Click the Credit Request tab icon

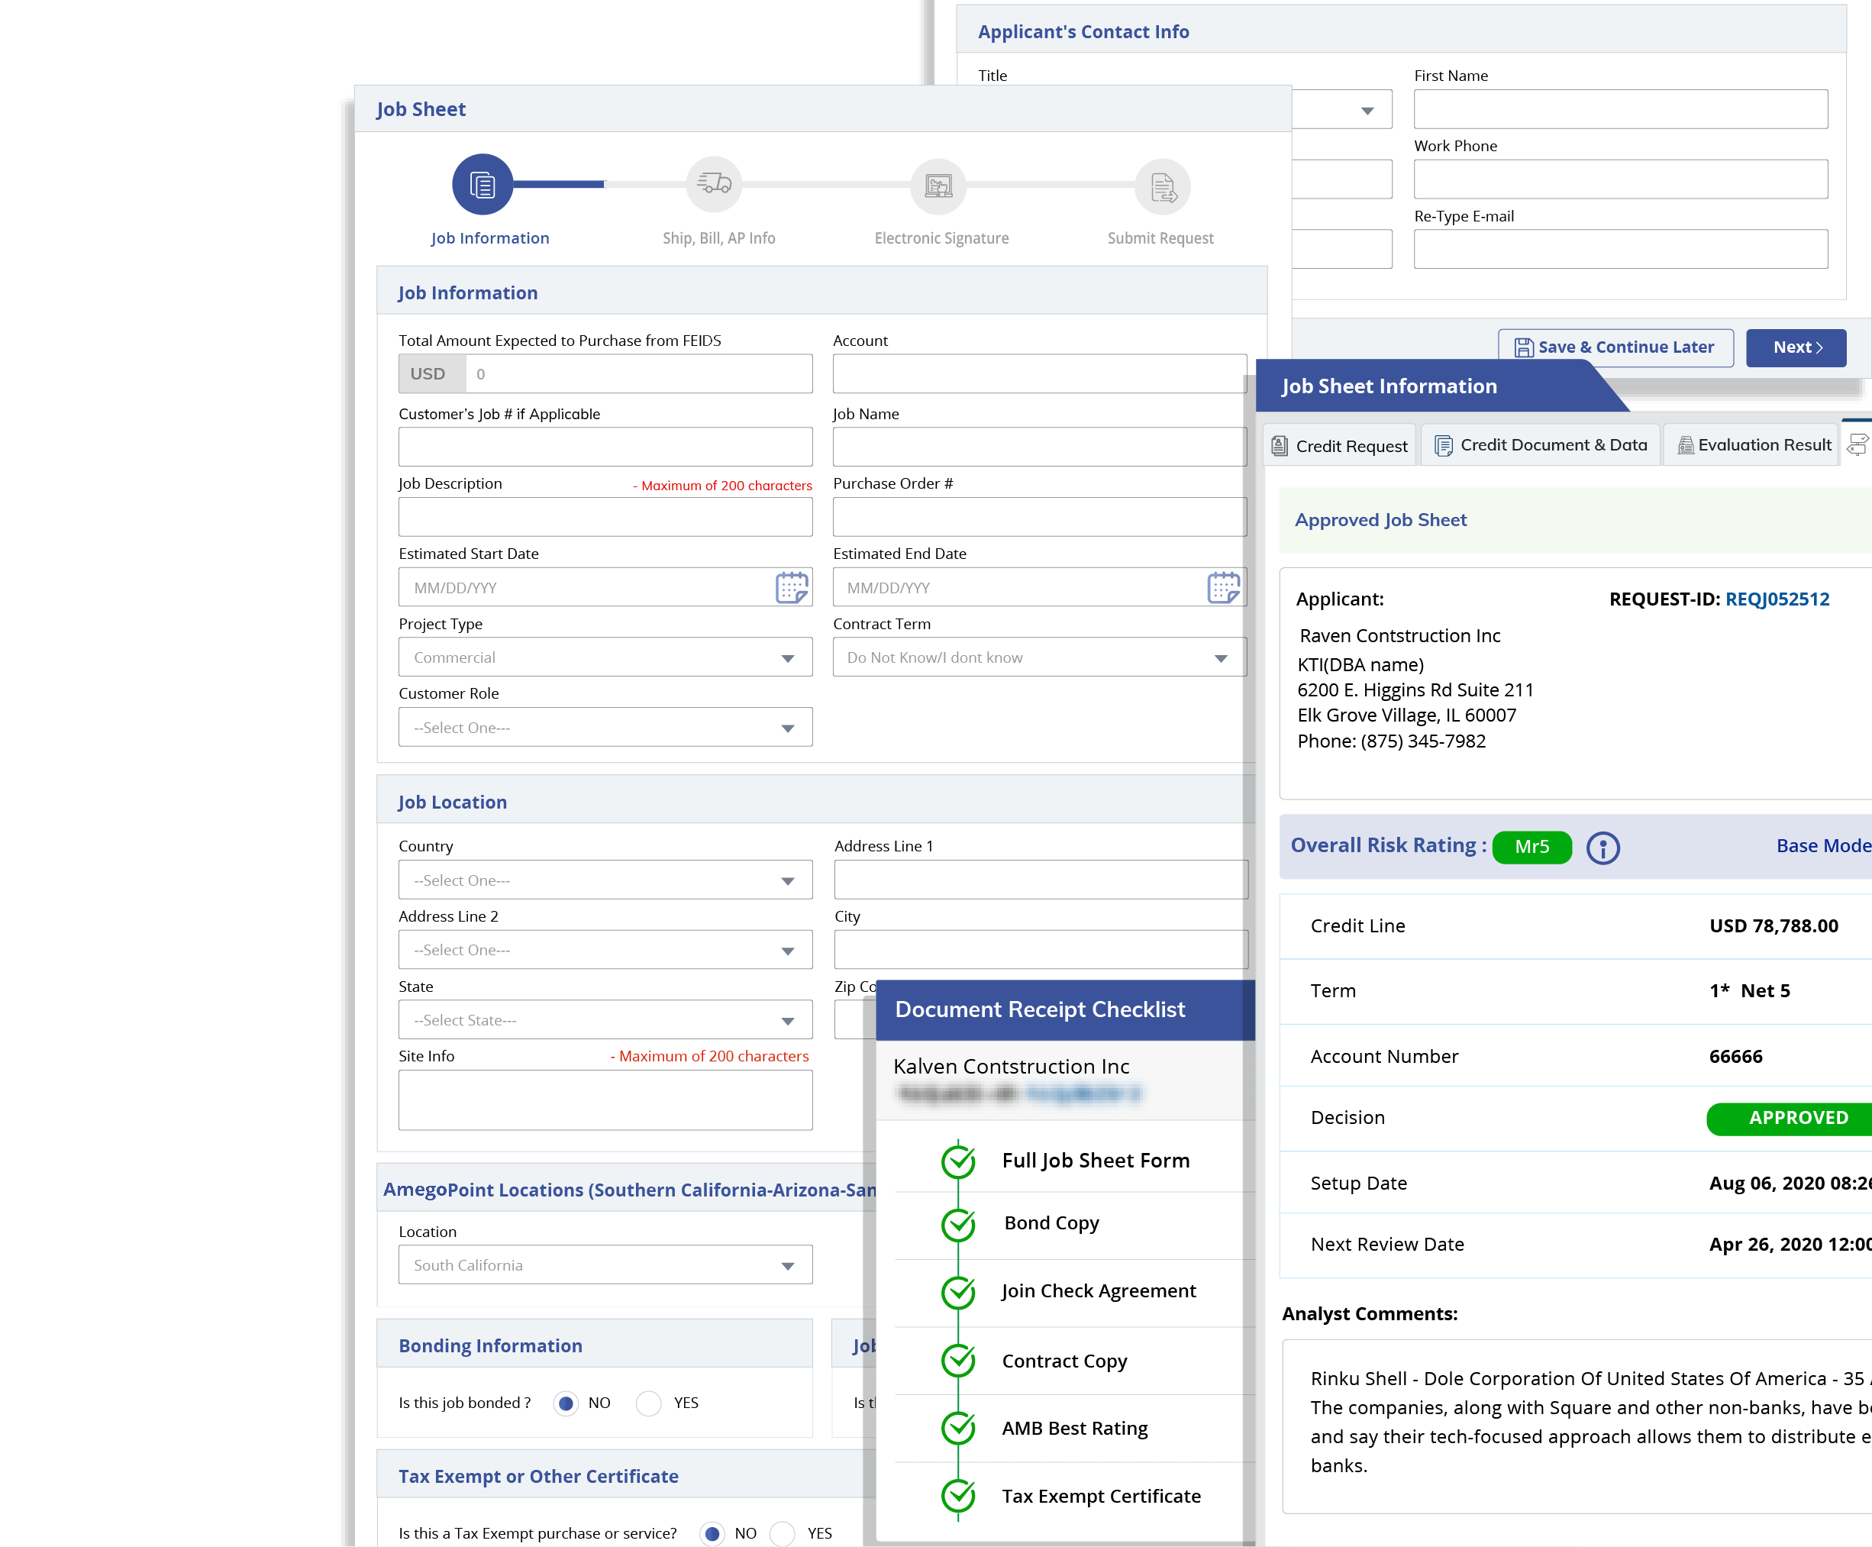coord(1281,446)
